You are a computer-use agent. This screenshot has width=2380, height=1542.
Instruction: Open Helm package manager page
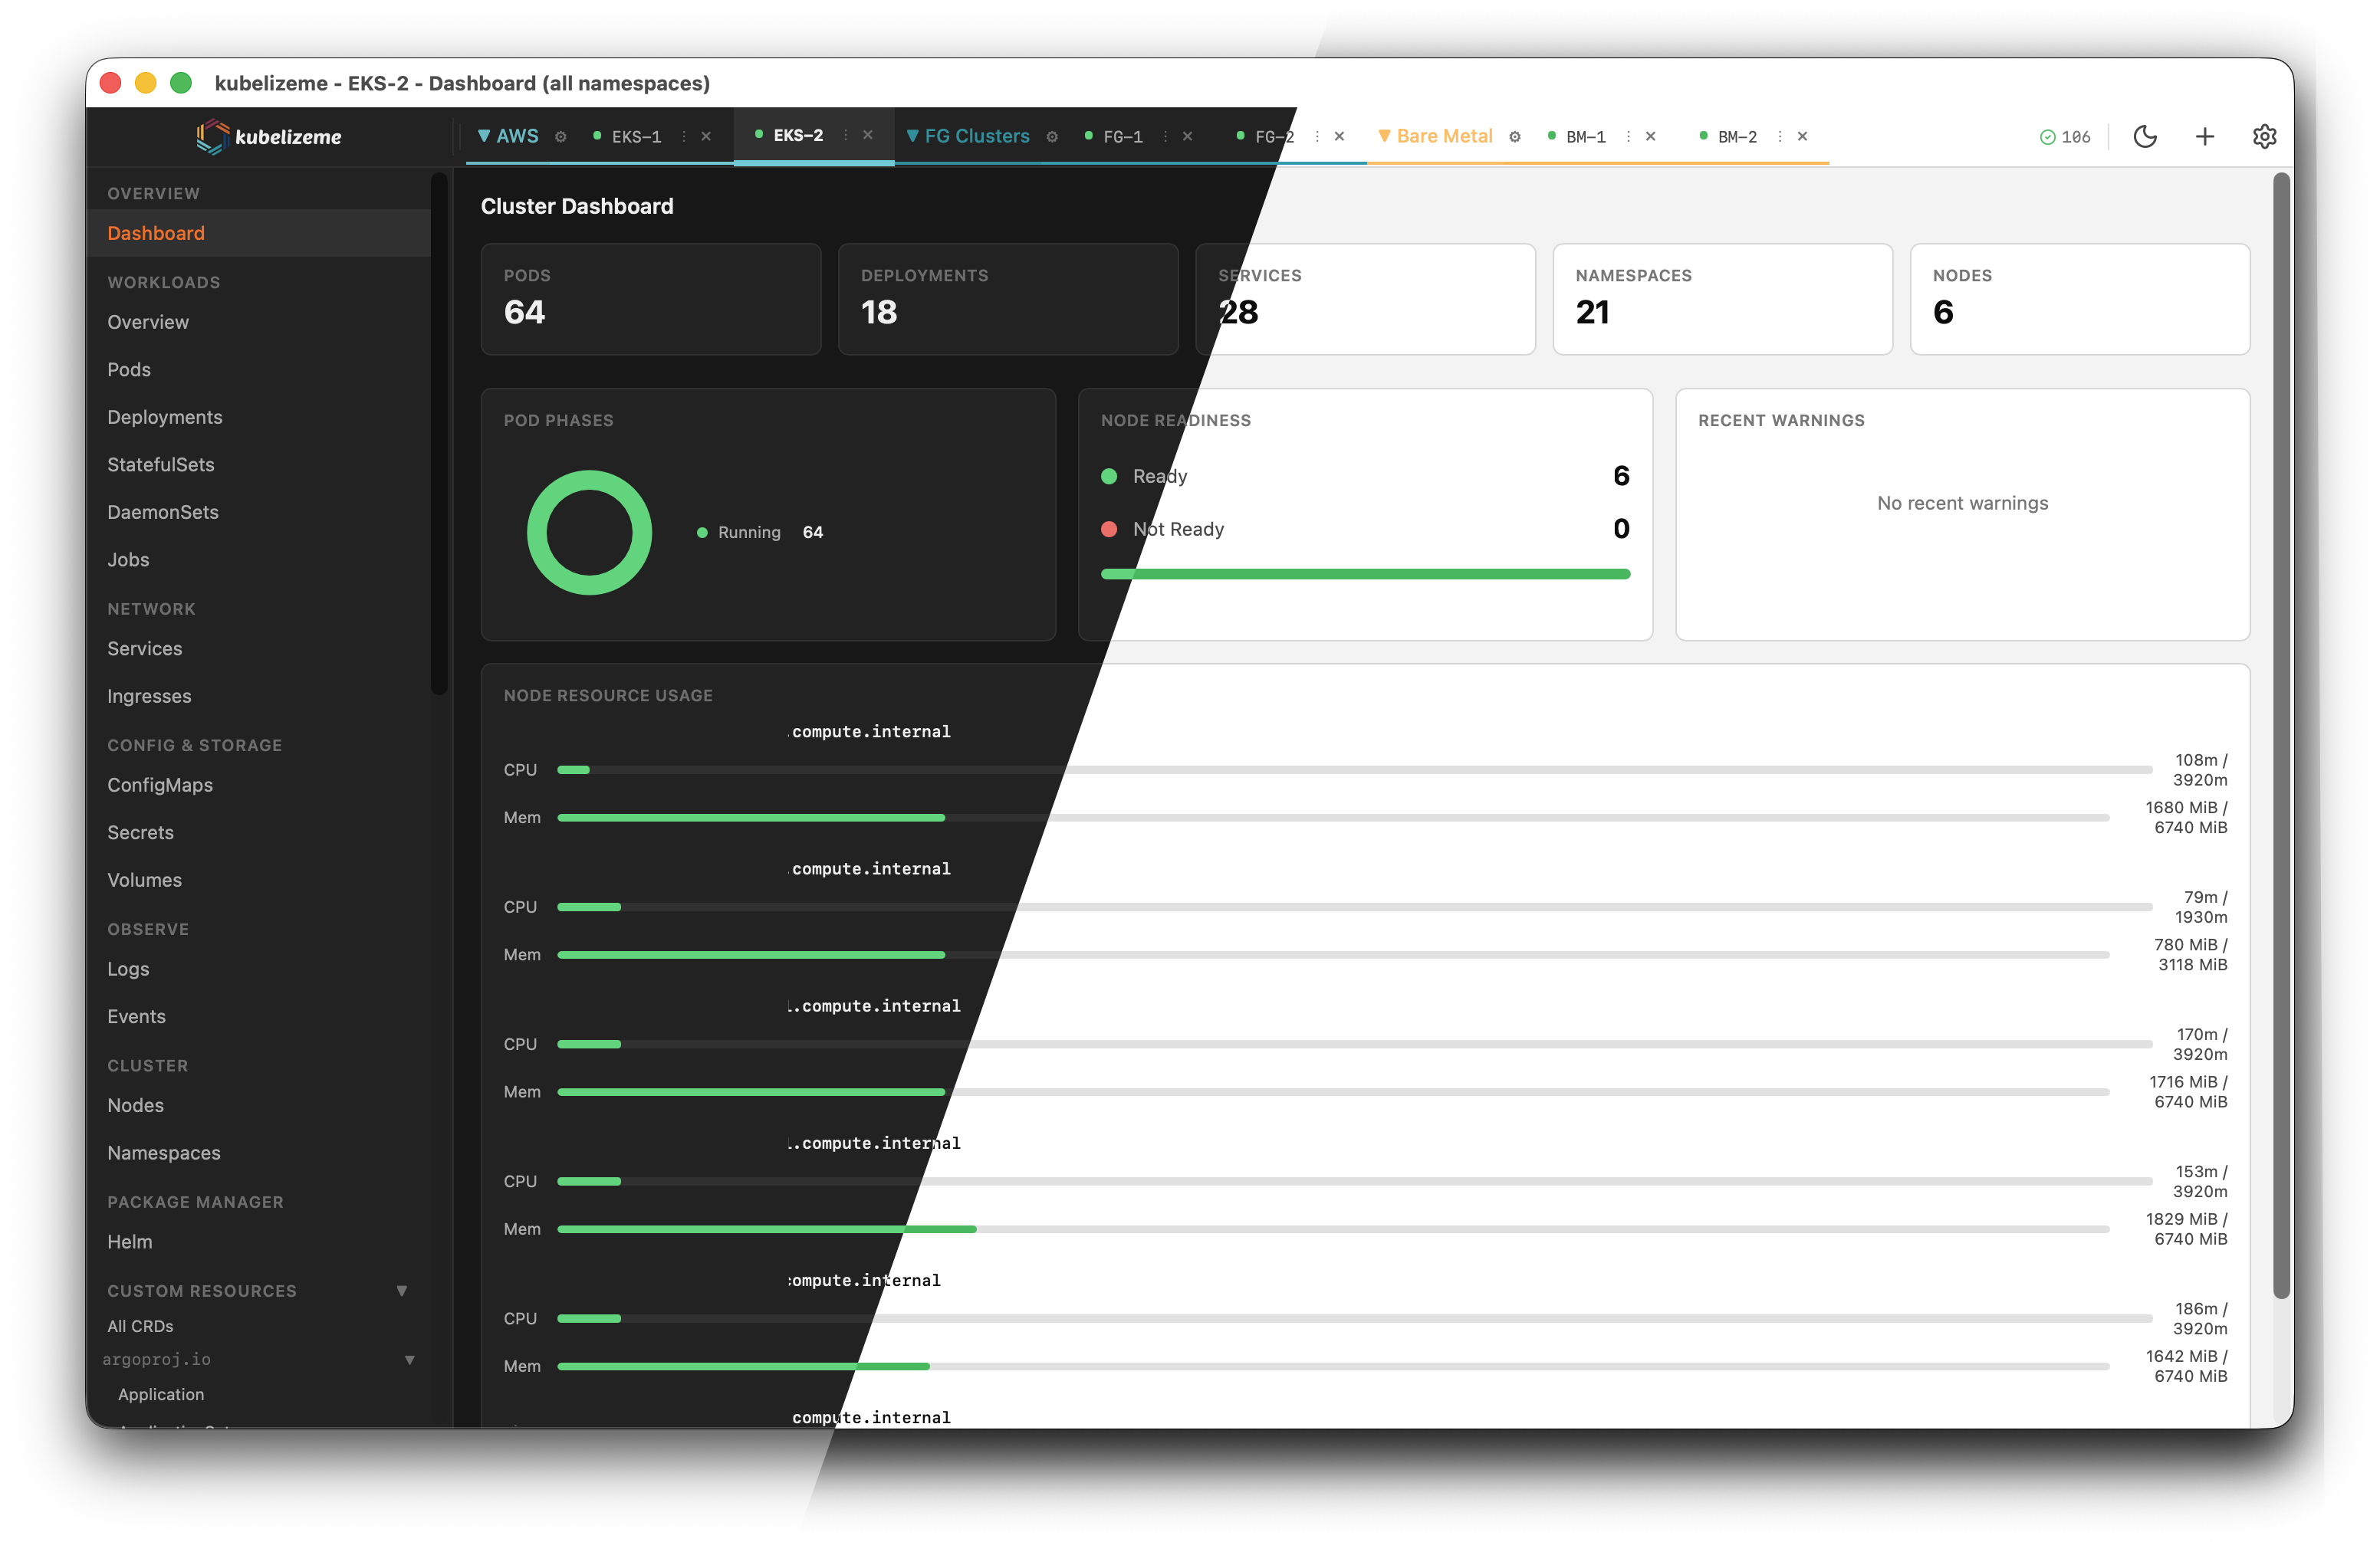point(130,1242)
